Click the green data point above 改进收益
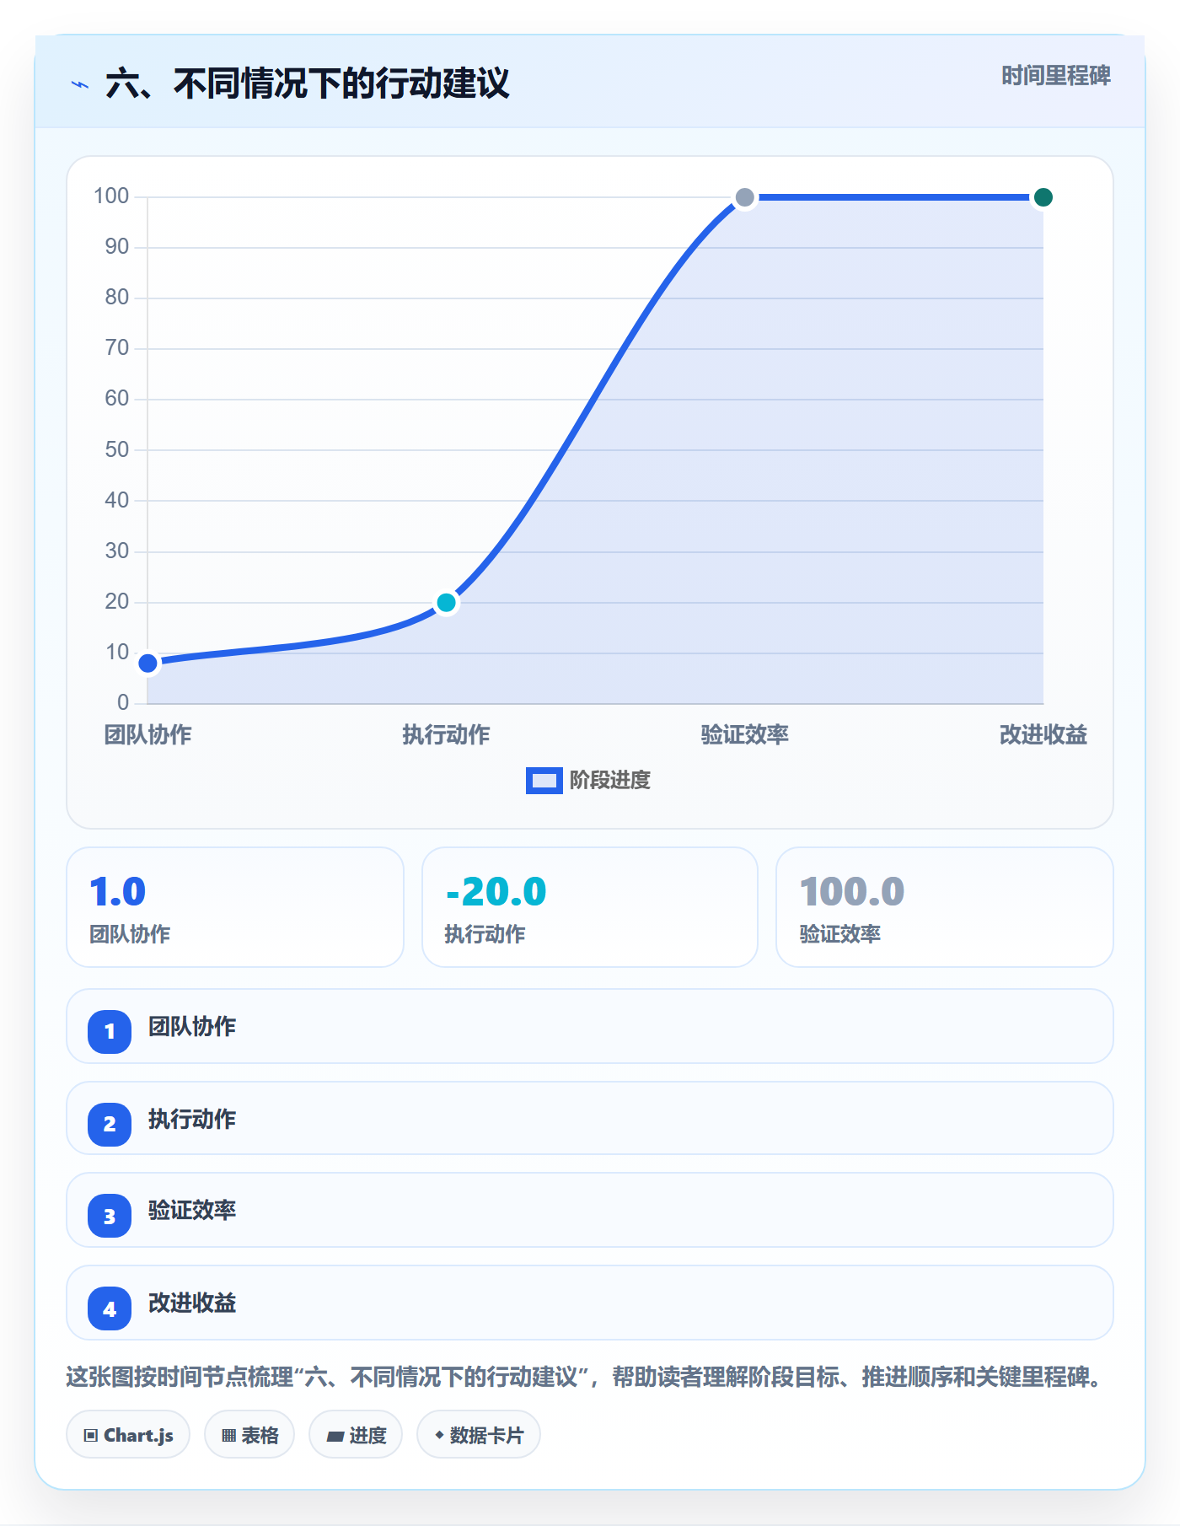Viewport: 1180px width, 1526px height. (1043, 197)
